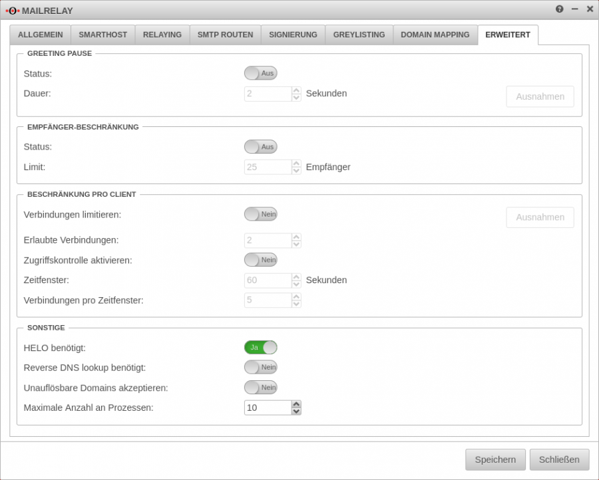This screenshot has height=480, width=599.
Task: Enable Unauflösbare Domains akzeptieren
Action: [x=261, y=387]
